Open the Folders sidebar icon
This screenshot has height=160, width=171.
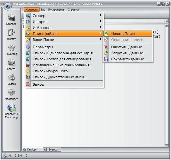tap(11, 78)
